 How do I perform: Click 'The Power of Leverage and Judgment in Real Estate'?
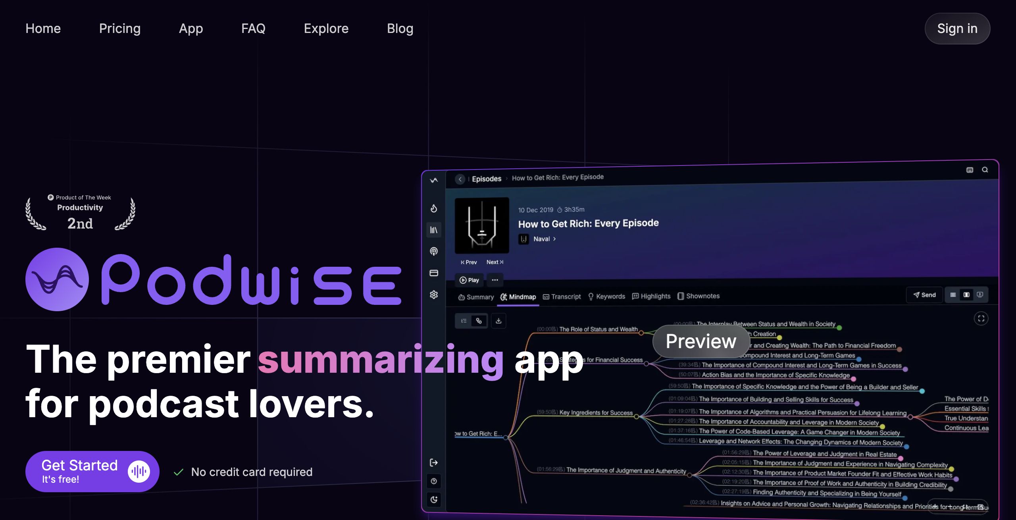(x=825, y=453)
